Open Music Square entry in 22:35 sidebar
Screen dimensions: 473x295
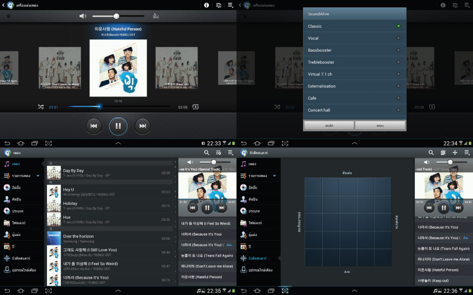[x=22, y=258]
